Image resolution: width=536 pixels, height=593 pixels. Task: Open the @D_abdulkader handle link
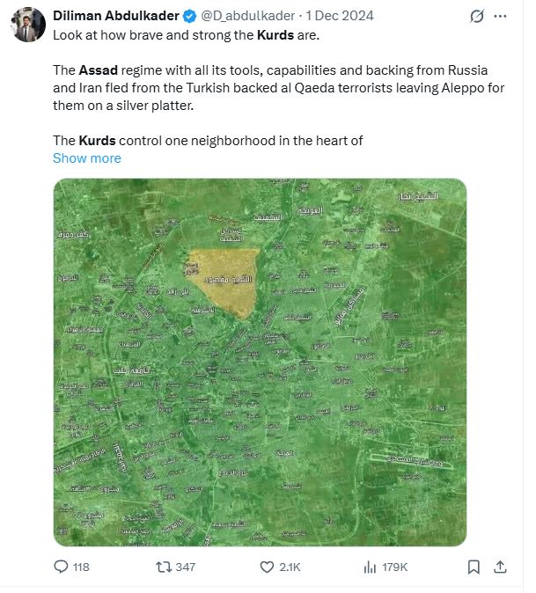click(x=248, y=16)
